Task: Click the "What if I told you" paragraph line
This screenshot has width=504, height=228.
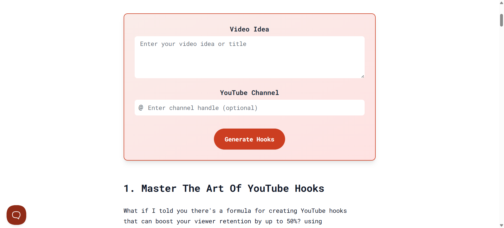Action: 235,211
